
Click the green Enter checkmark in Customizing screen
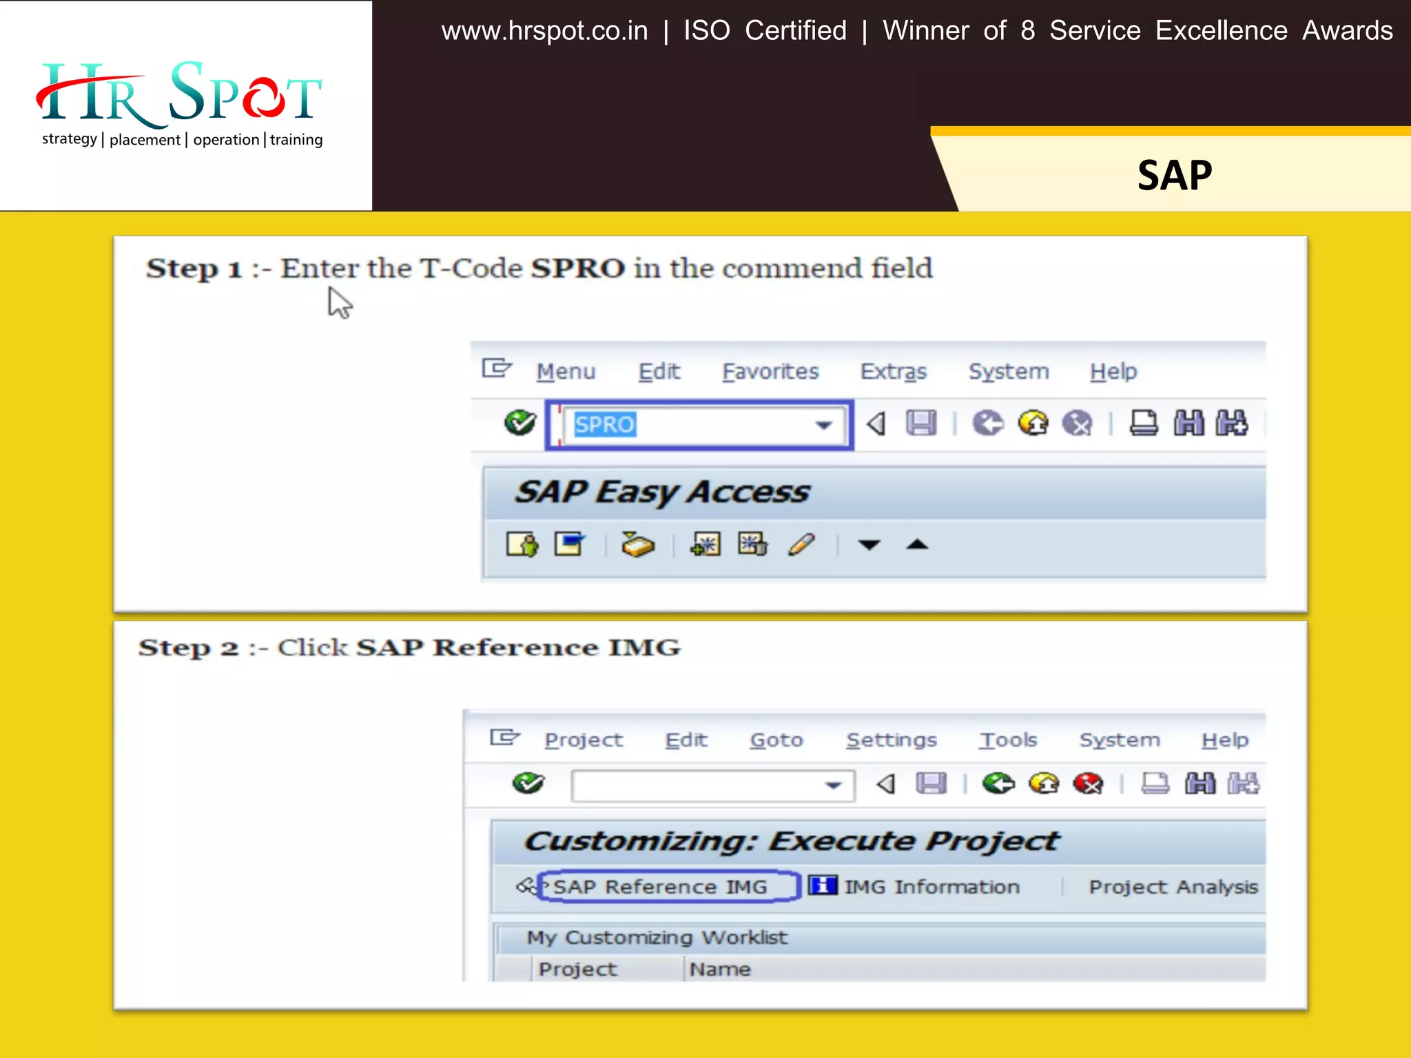[x=528, y=783]
